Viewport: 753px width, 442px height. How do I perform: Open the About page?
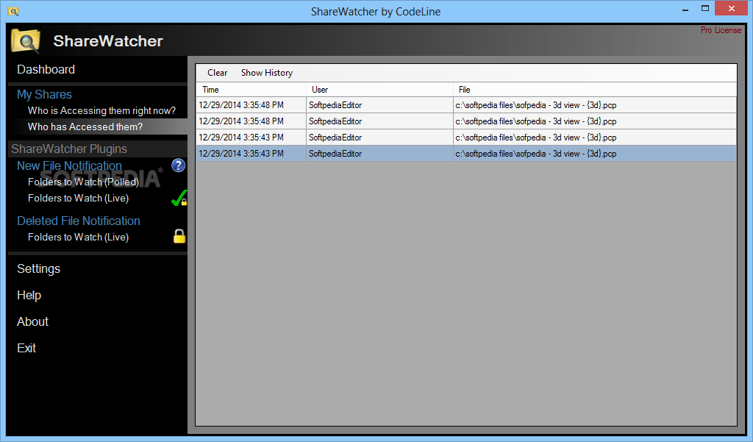32,321
